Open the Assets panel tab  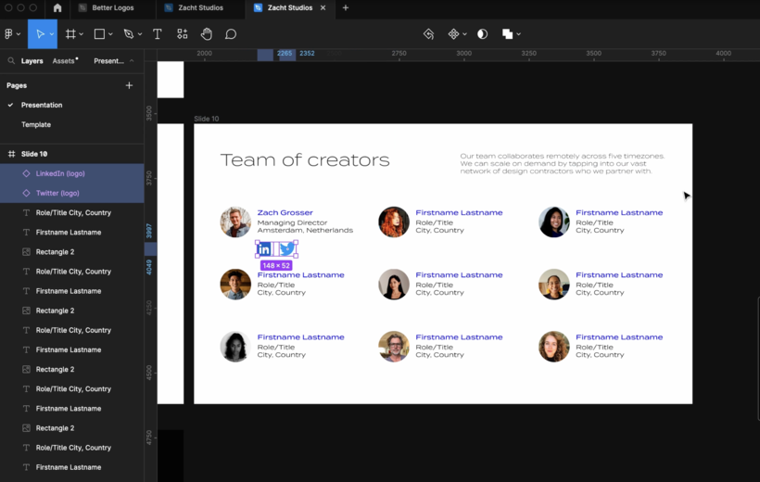tap(64, 60)
